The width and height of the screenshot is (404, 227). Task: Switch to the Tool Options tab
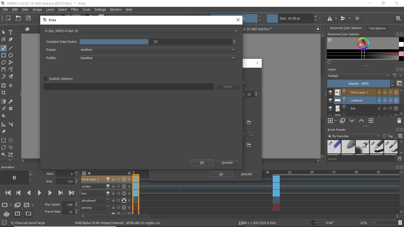[377, 28]
